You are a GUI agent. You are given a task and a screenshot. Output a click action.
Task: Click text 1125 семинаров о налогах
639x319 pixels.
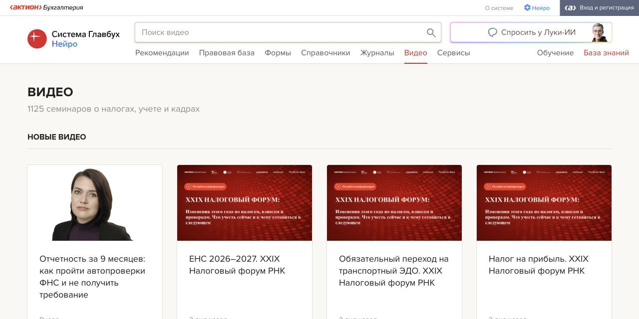(113, 109)
